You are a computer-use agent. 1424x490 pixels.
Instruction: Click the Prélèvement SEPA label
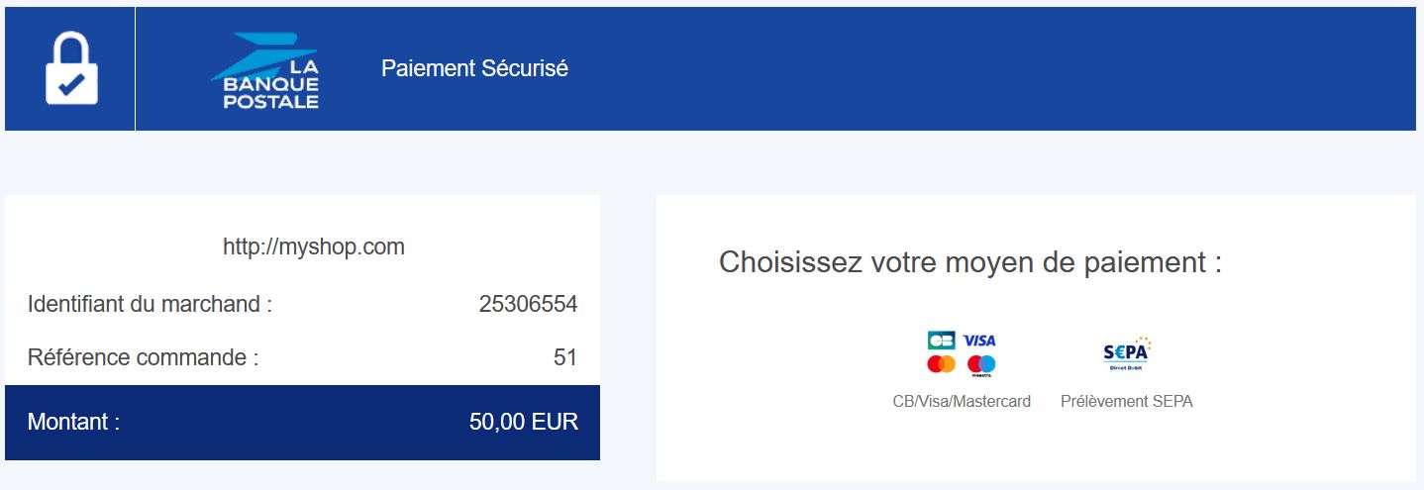click(1127, 402)
